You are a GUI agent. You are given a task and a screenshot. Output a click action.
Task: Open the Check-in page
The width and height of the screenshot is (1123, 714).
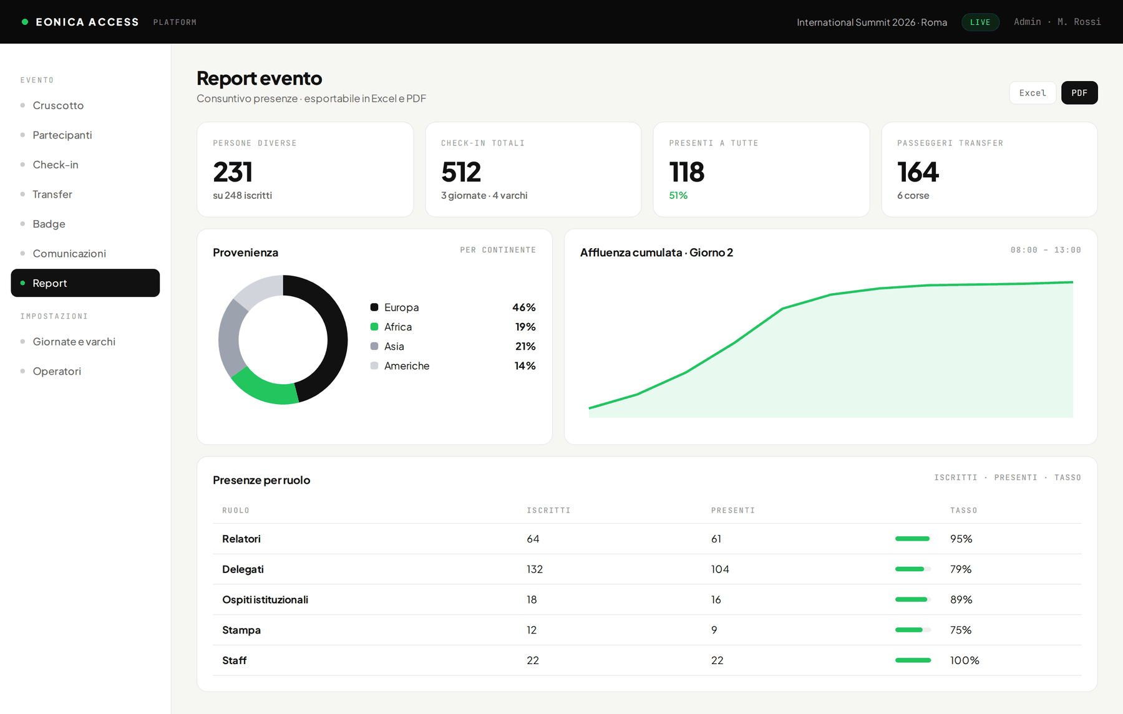[85, 165]
